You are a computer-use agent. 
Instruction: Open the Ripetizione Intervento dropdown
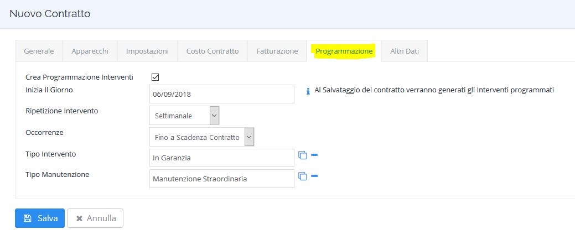click(184, 116)
